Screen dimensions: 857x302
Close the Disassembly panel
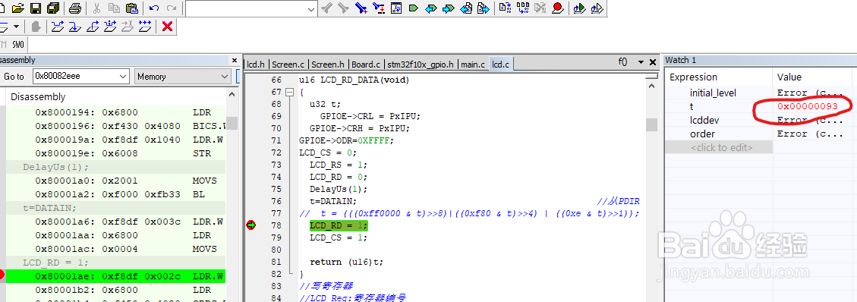point(235,60)
